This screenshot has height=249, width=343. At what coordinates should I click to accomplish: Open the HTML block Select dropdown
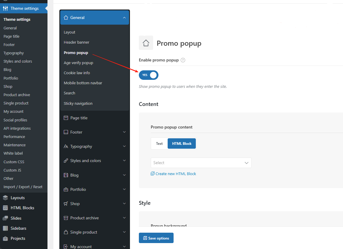201,163
